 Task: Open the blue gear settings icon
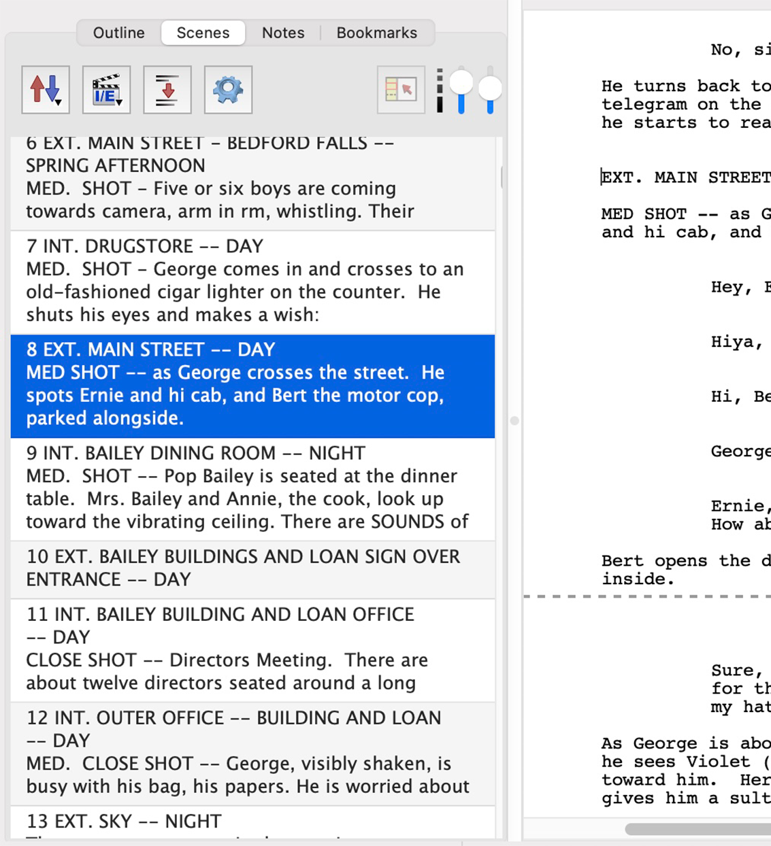click(x=228, y=90)
